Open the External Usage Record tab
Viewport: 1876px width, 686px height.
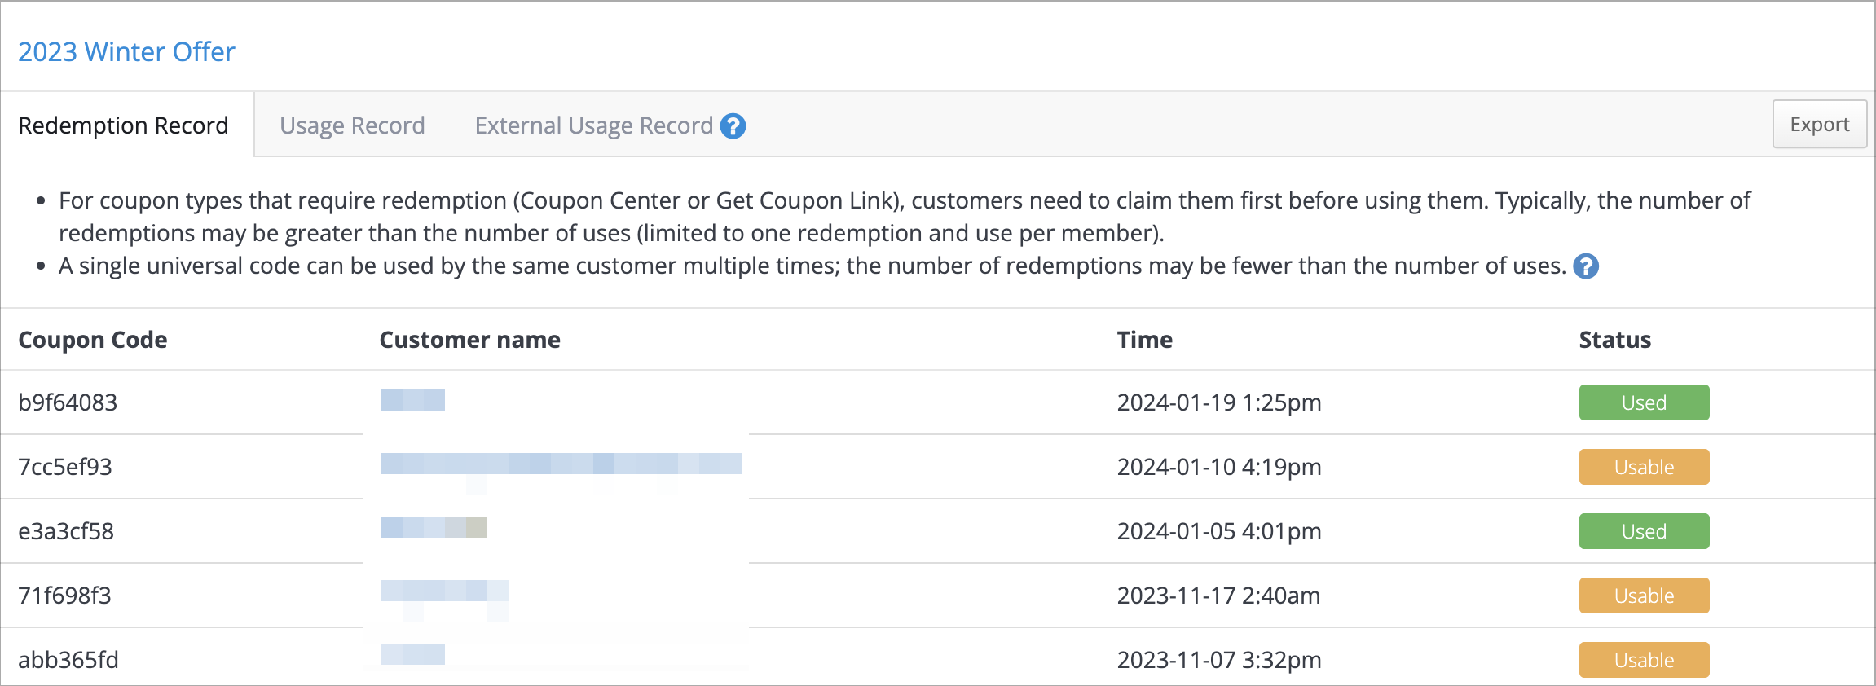593,125
